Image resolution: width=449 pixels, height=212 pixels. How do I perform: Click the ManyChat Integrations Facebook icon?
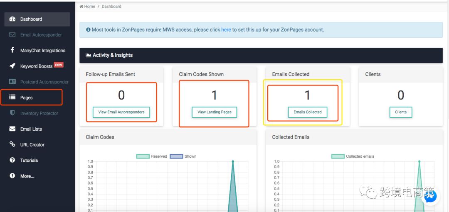tap(12, 50)
